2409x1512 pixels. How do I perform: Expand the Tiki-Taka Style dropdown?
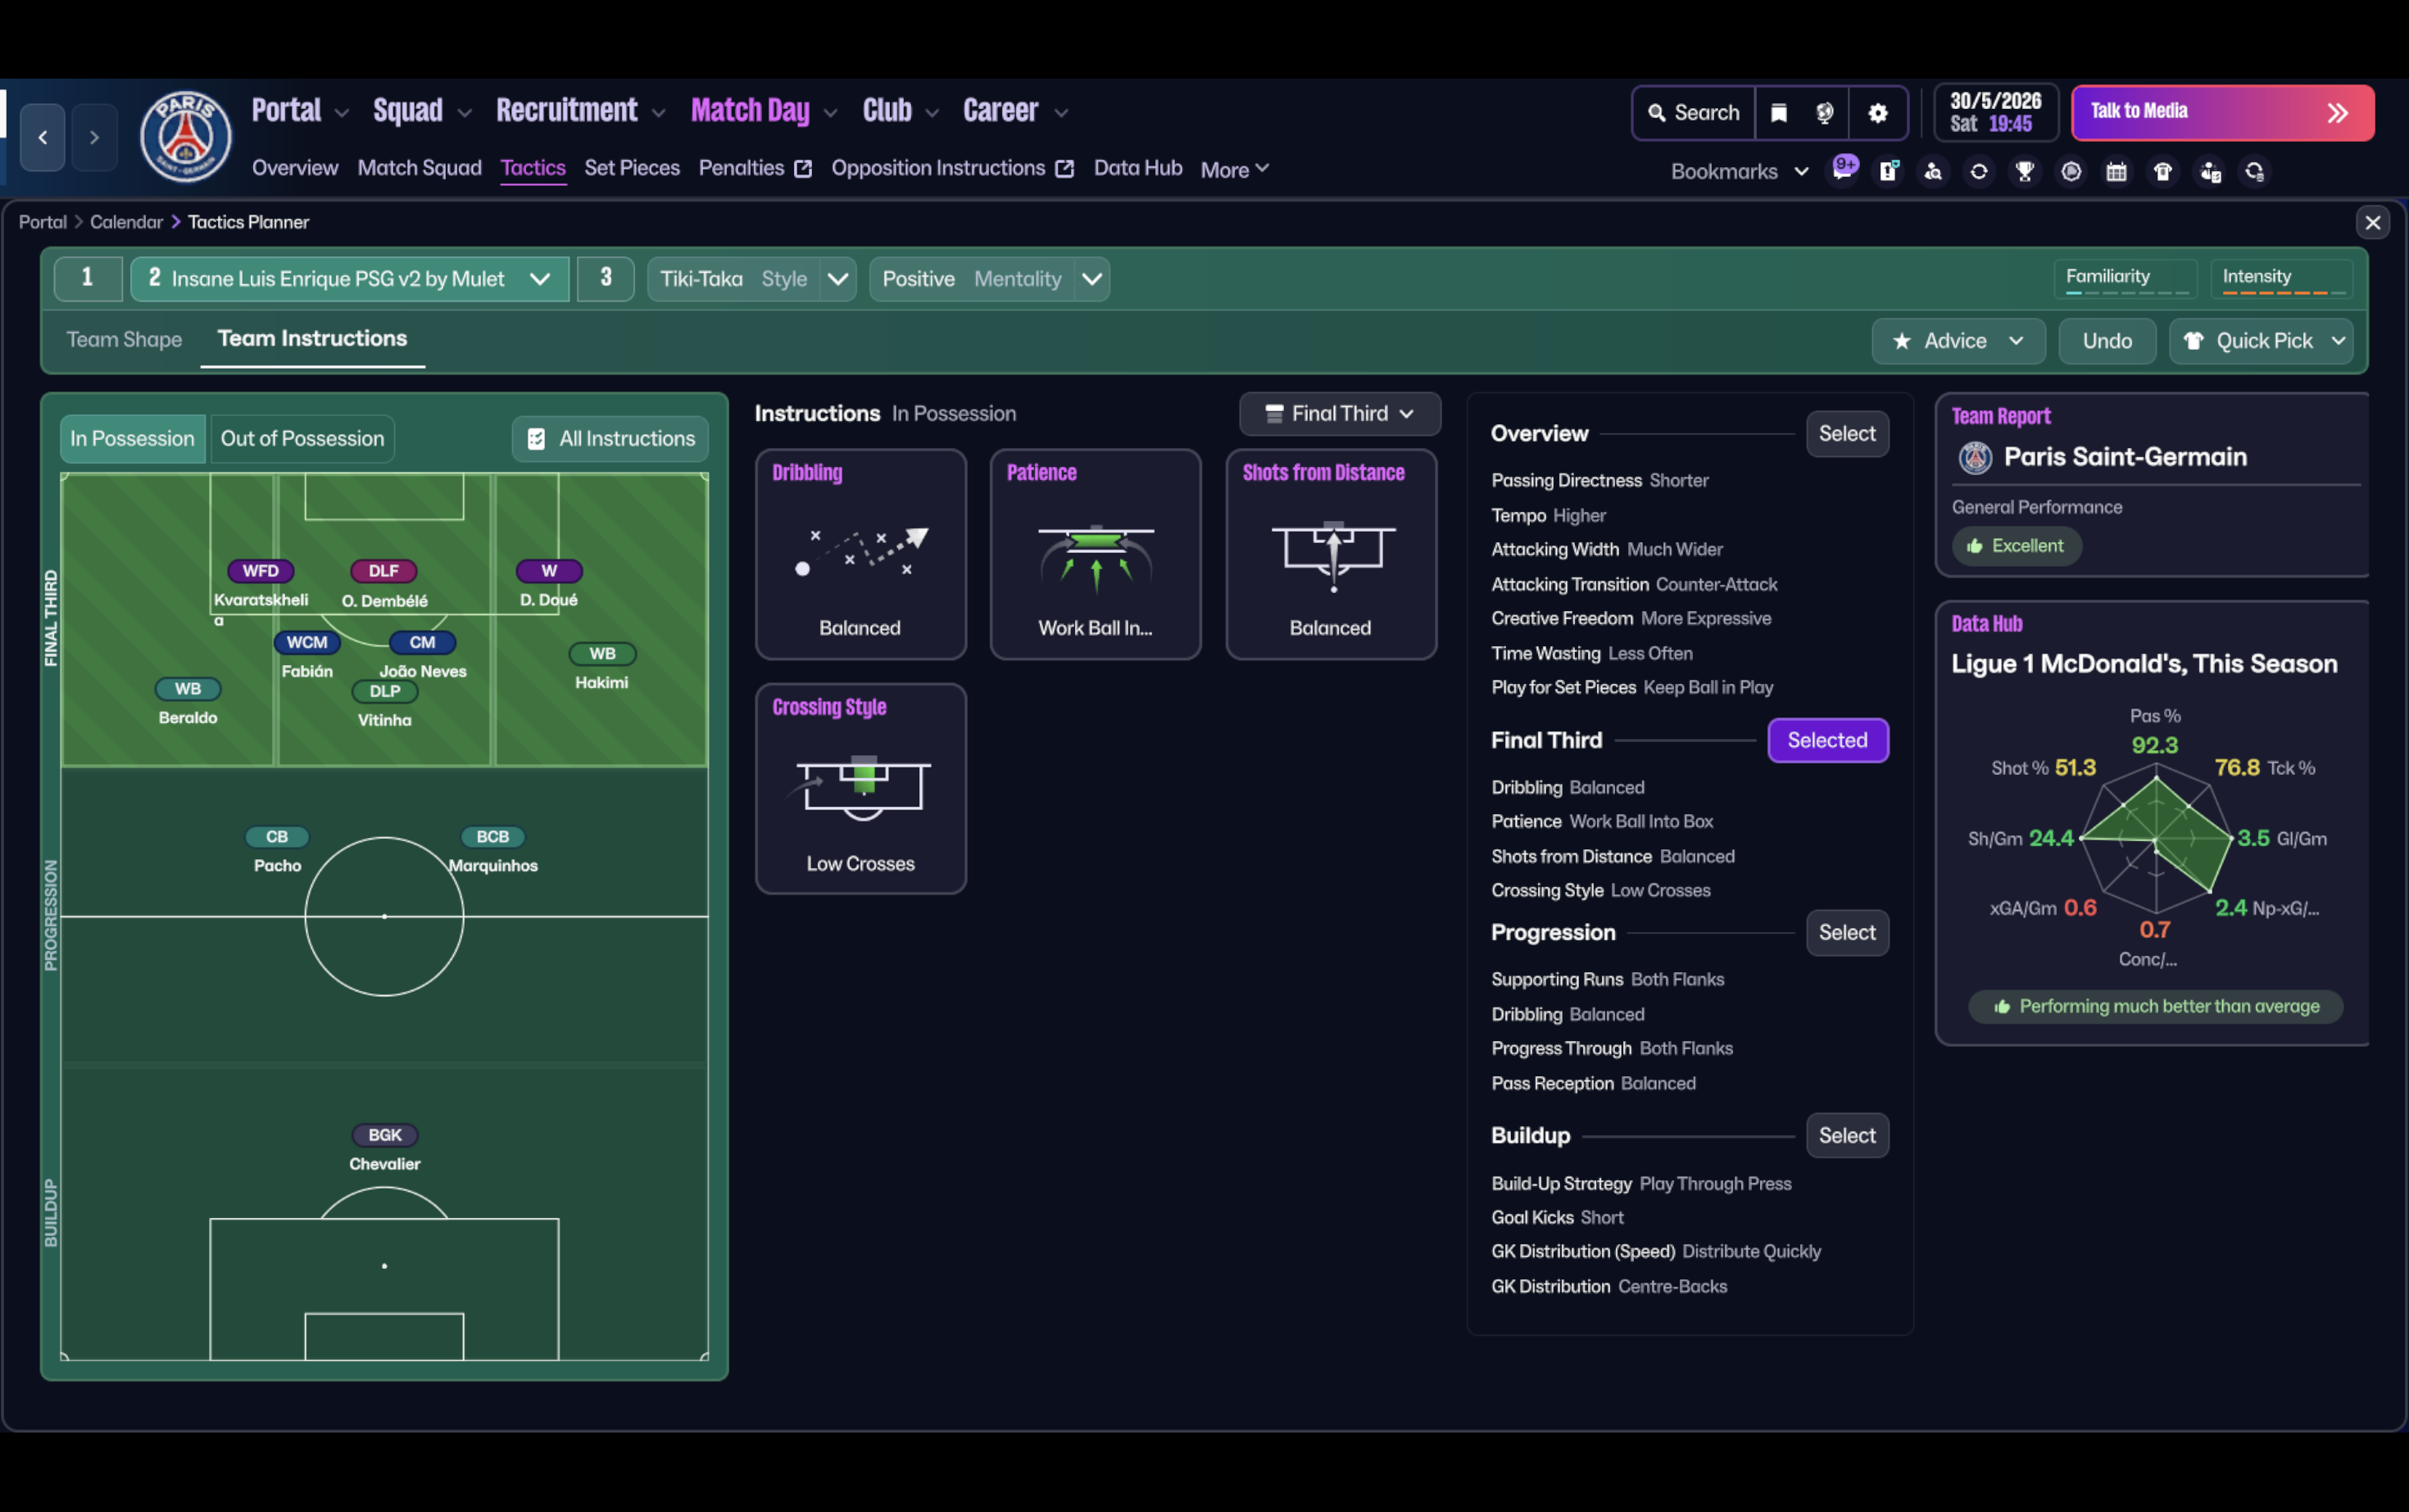[837, 279]
